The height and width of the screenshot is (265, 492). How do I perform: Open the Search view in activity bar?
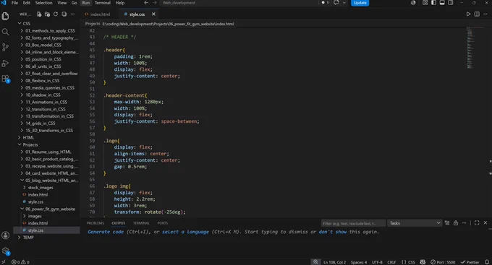click(5, 32)
